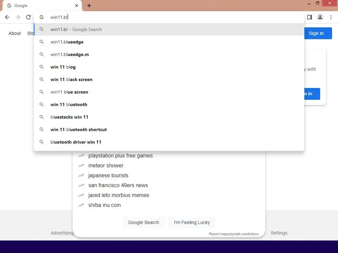Click trending arrow icon beside 'shiba inu coin'
Screen dimensions: 338x253
[81, 205]
